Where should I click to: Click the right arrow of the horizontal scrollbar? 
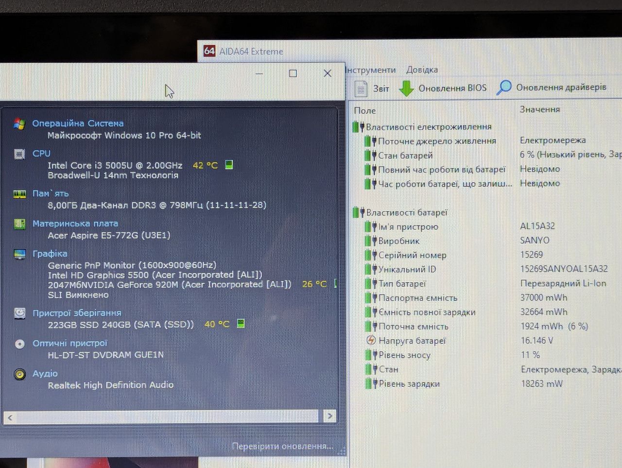tap(330, 416)
